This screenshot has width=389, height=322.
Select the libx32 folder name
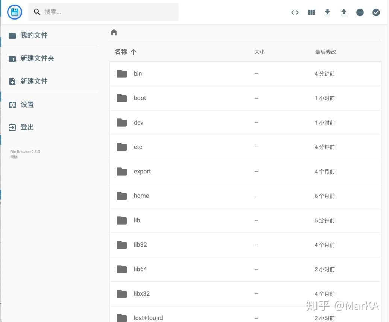coord(142,293)
